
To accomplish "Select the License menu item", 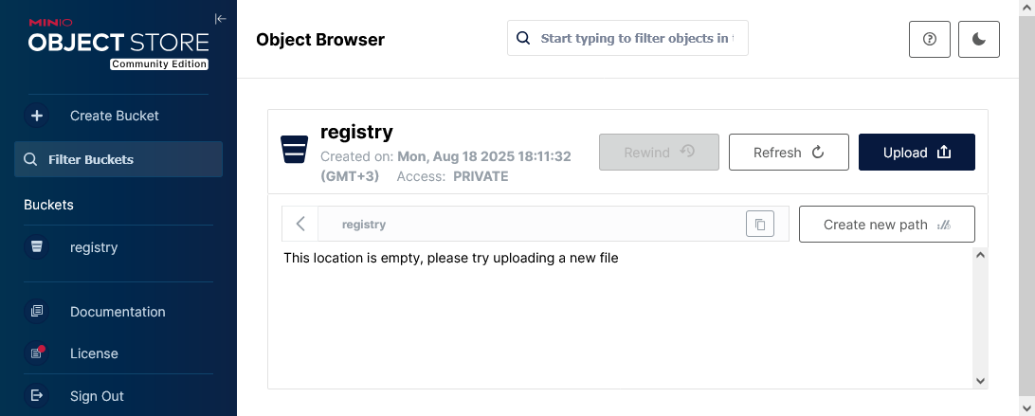I will coord(94,353).
